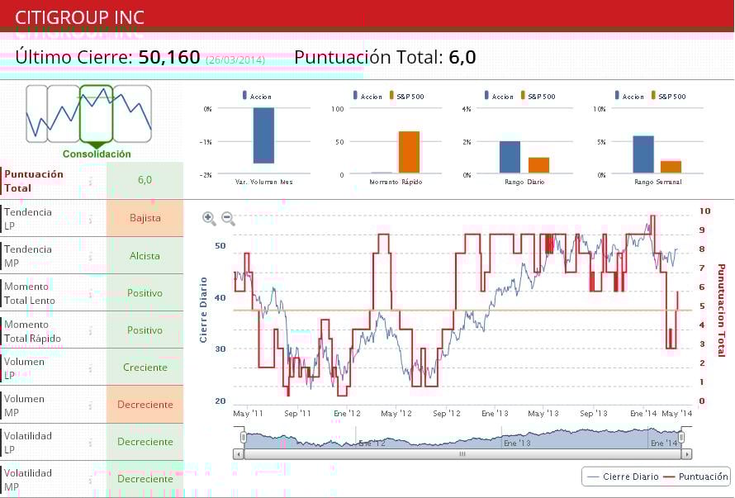Select the Tendencia LP row label
This screenshot has width=735, height=498.
pos(28,219)
